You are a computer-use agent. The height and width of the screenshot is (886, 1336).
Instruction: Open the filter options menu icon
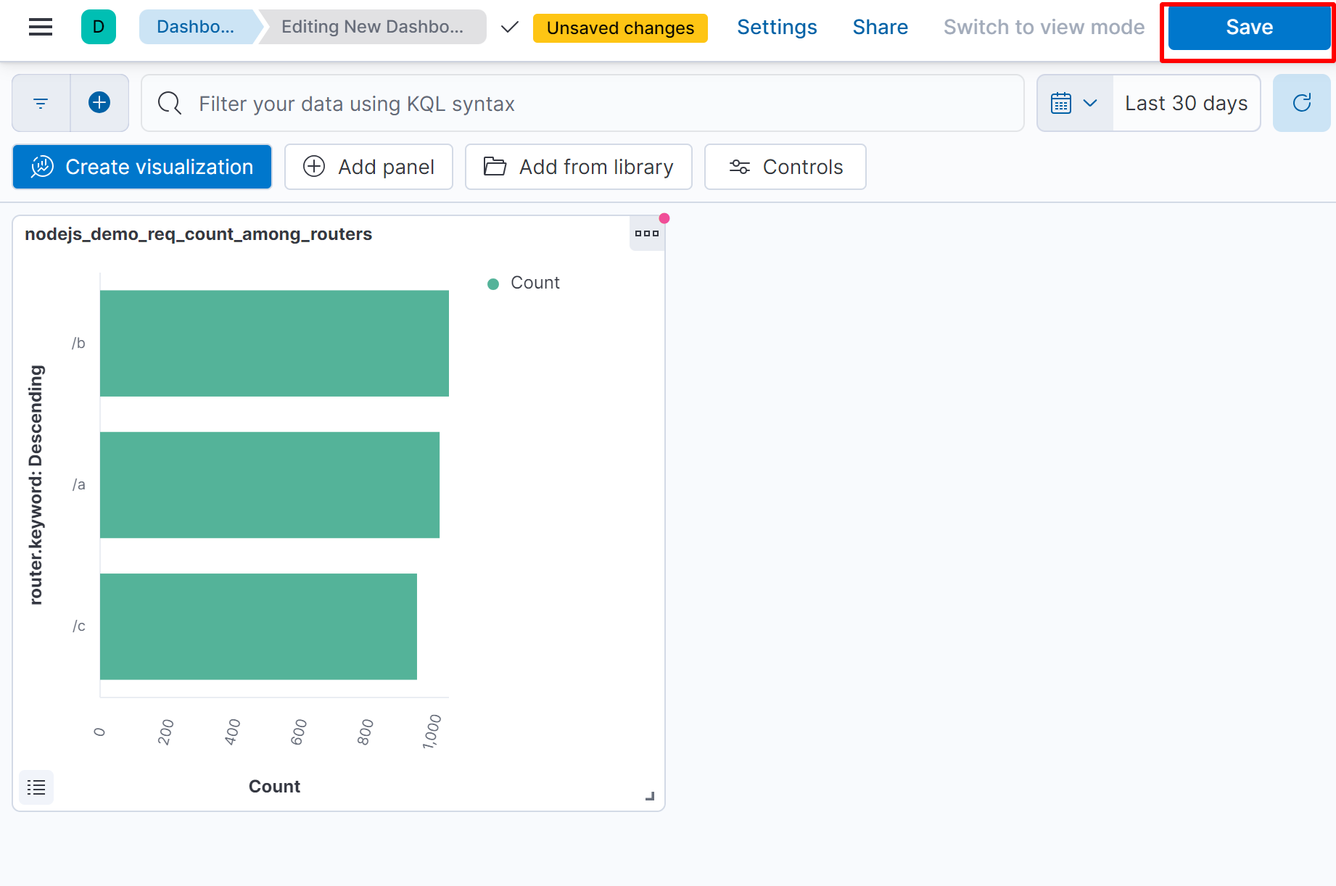point(41,104)
